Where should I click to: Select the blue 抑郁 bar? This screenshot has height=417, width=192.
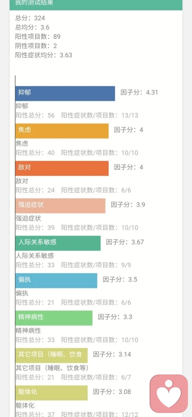[65, 93]
